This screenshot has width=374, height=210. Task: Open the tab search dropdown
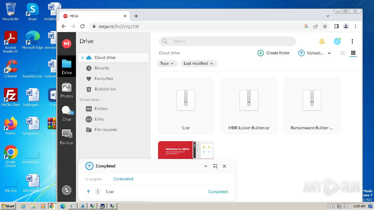point(328,16)
